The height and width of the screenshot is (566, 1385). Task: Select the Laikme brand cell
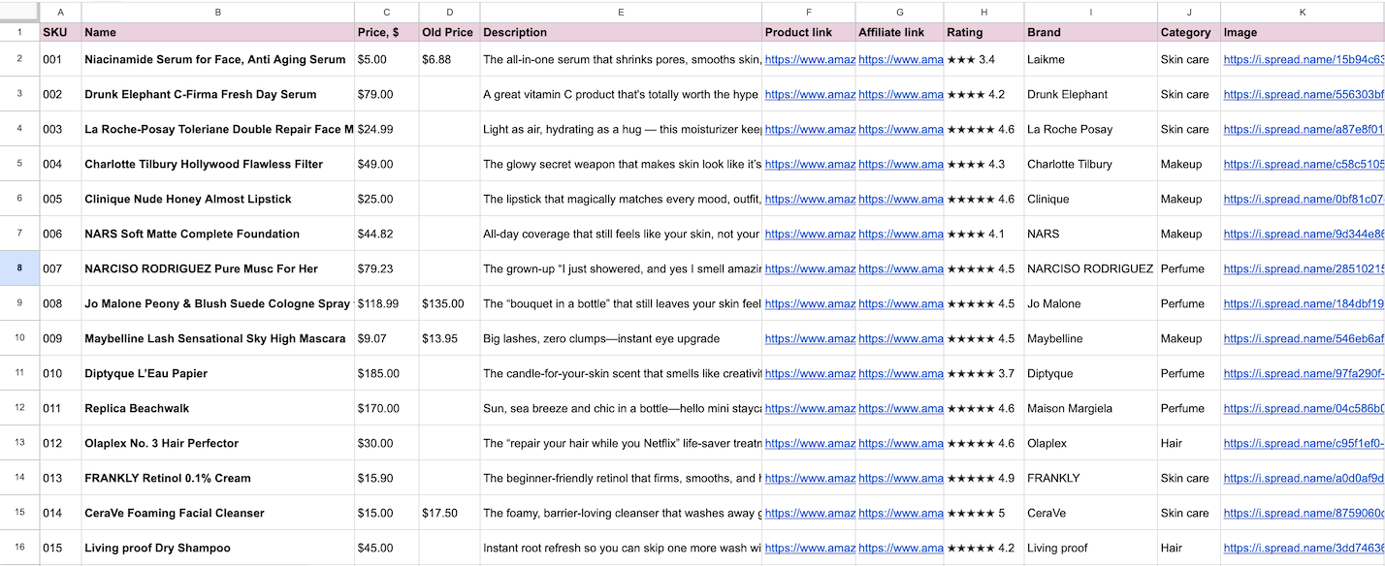tap(1090, 59)
